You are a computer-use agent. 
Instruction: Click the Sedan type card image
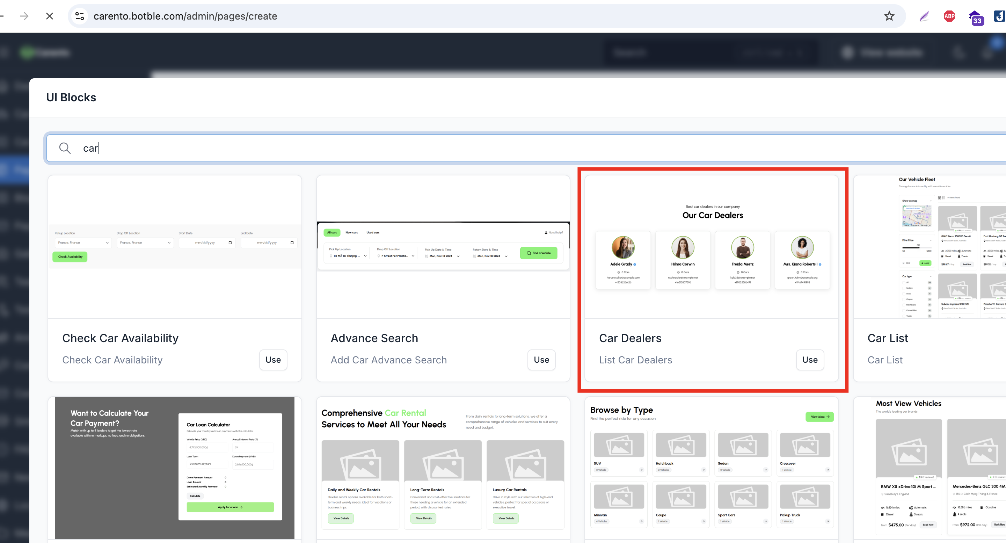[743, 445]
